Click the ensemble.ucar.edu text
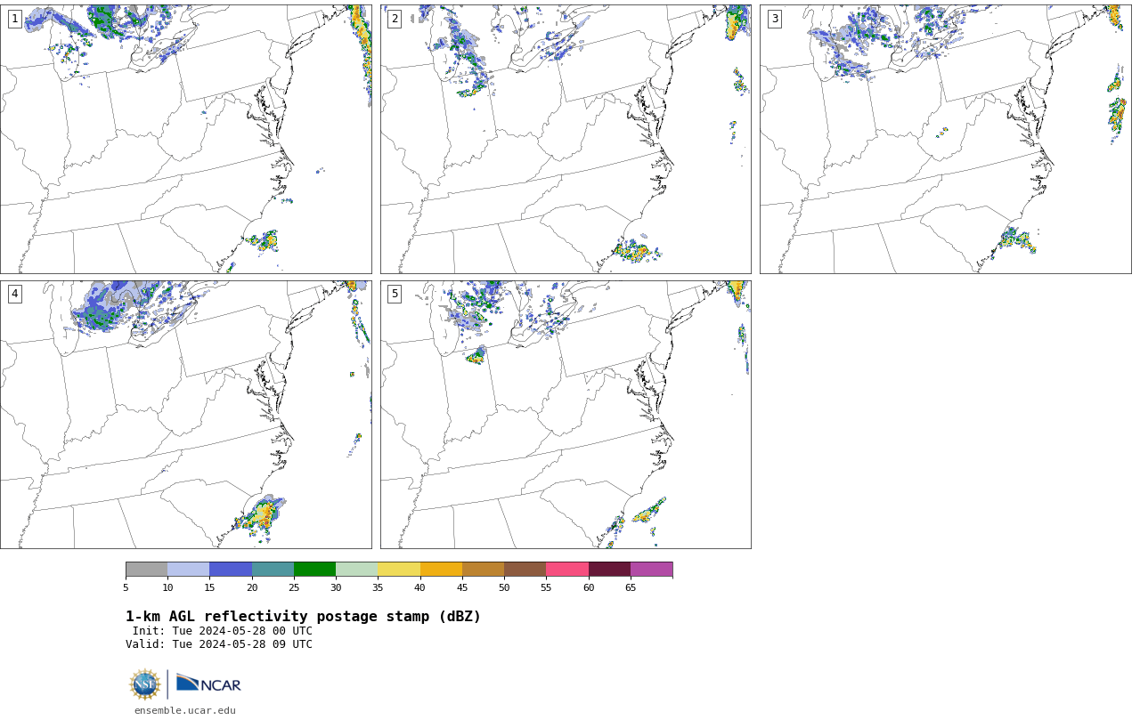Viewport: 1140px width, 720px height. coord(185,710)
